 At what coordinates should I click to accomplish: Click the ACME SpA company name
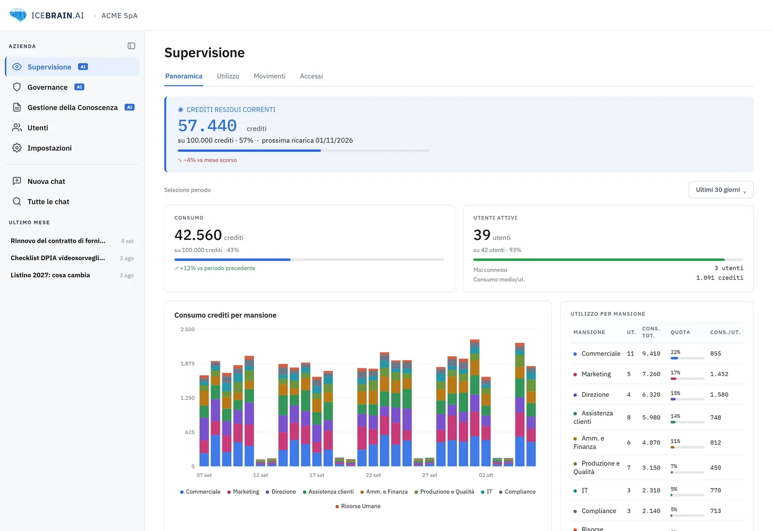pos(119,15)
